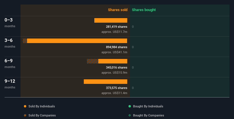Screen dimensions: 234x119
Task: Click shares bought 0 in 3–6 months row
Action: pos(133,47)
